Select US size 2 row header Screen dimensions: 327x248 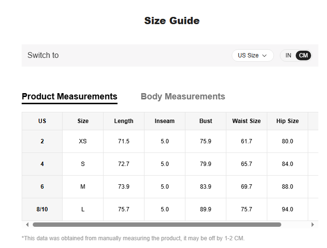pyautogui.click(x=42, y=141)
